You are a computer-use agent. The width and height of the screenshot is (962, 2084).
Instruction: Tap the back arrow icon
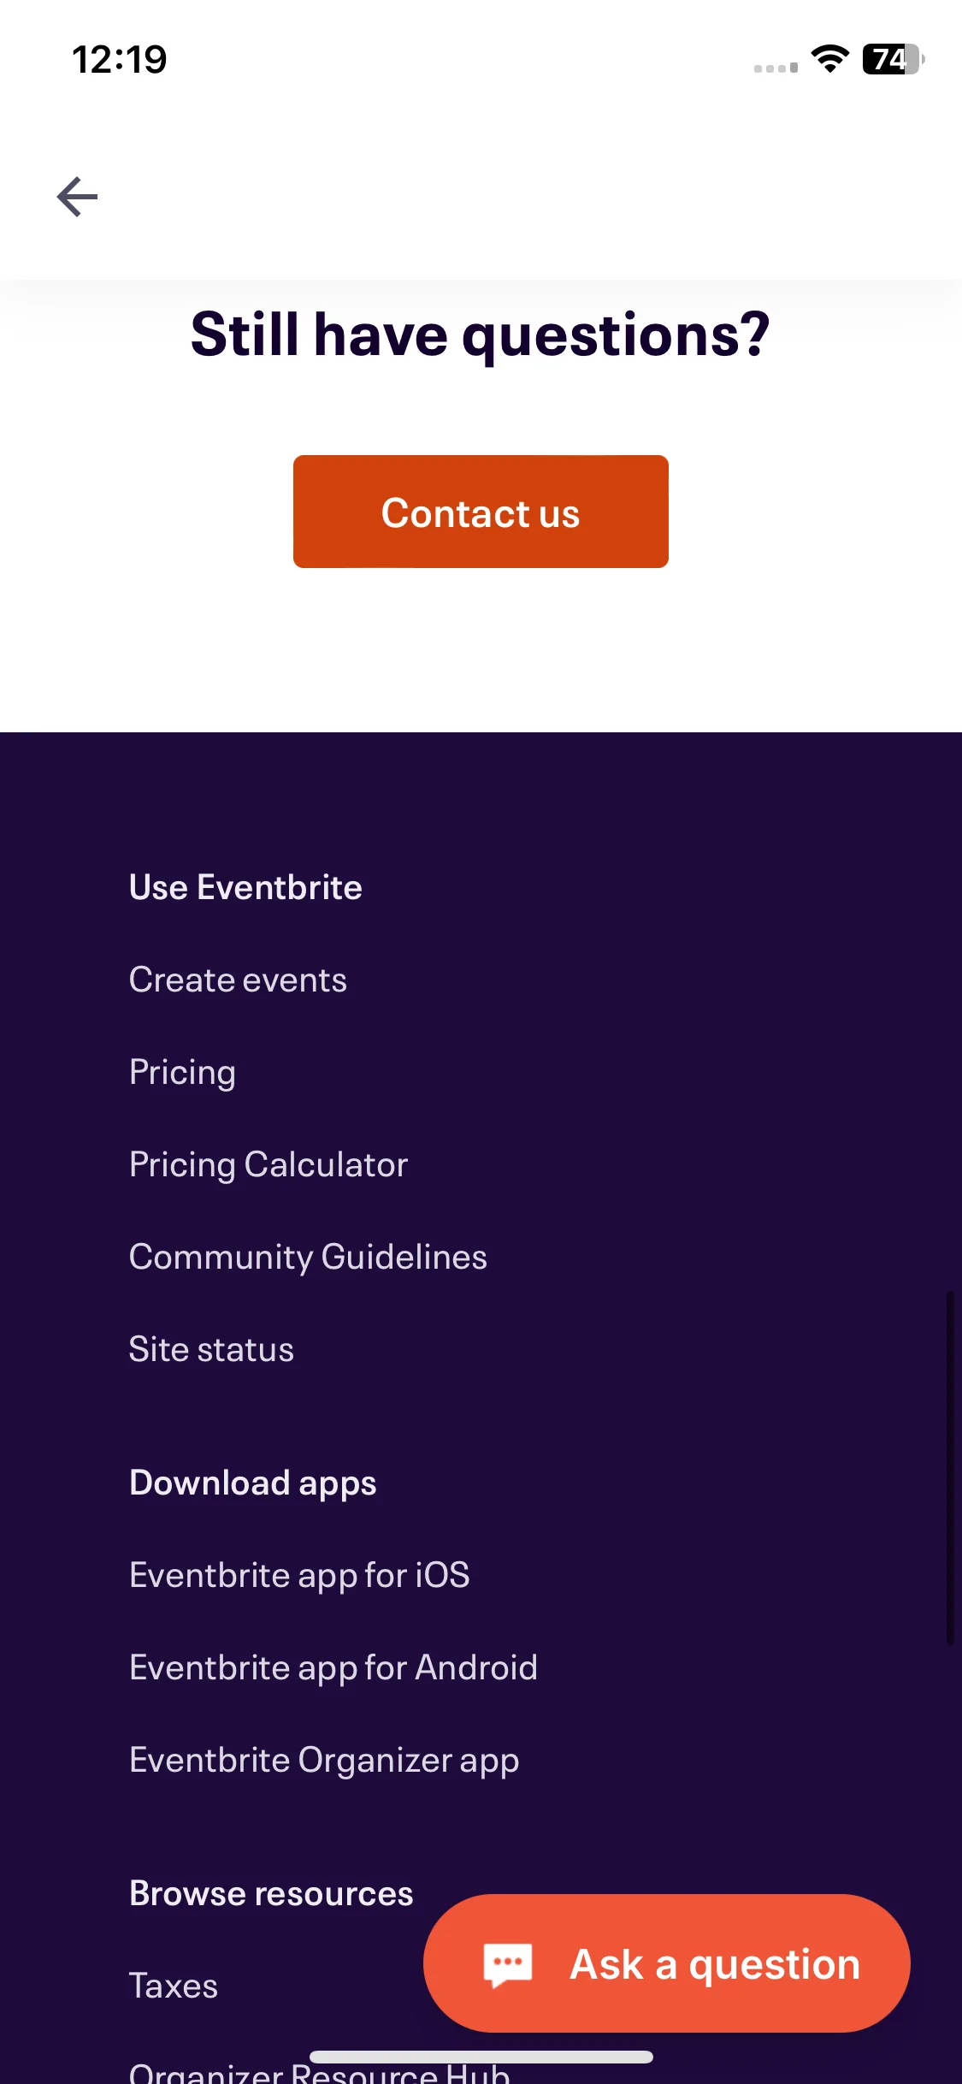click(77, 197)
